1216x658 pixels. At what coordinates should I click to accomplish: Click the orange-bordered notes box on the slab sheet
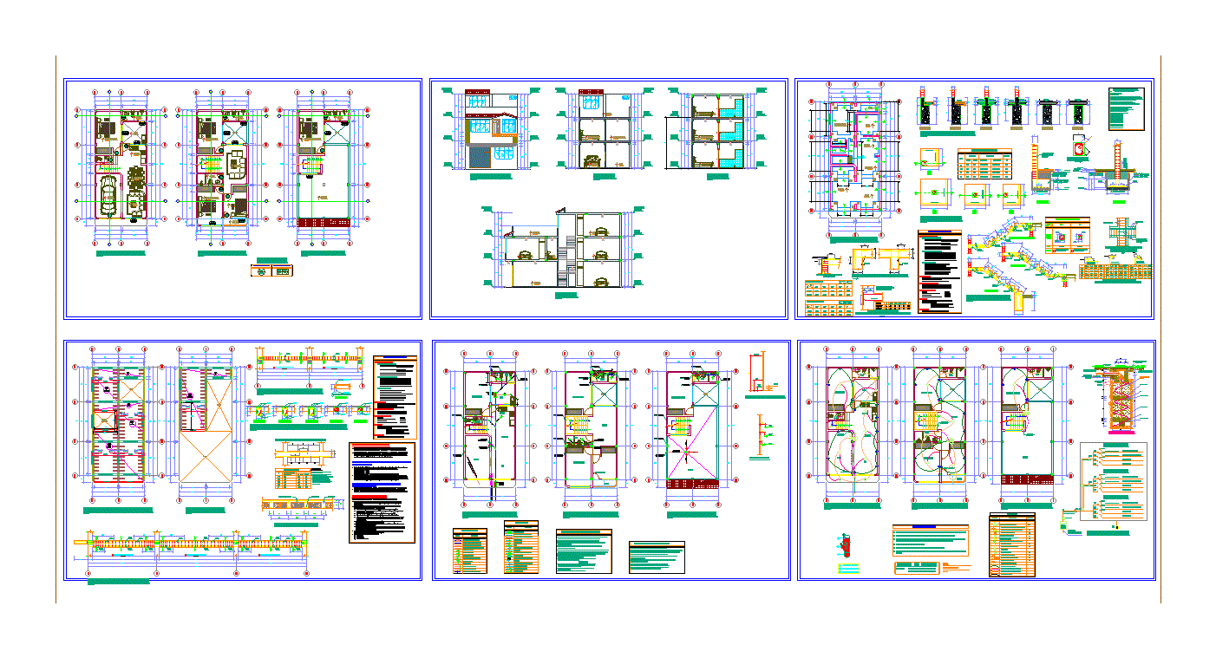point(396,397)
